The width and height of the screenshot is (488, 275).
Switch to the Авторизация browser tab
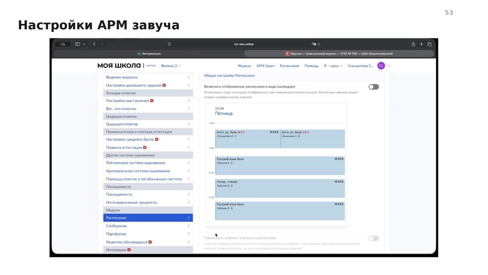click(149, 54)
